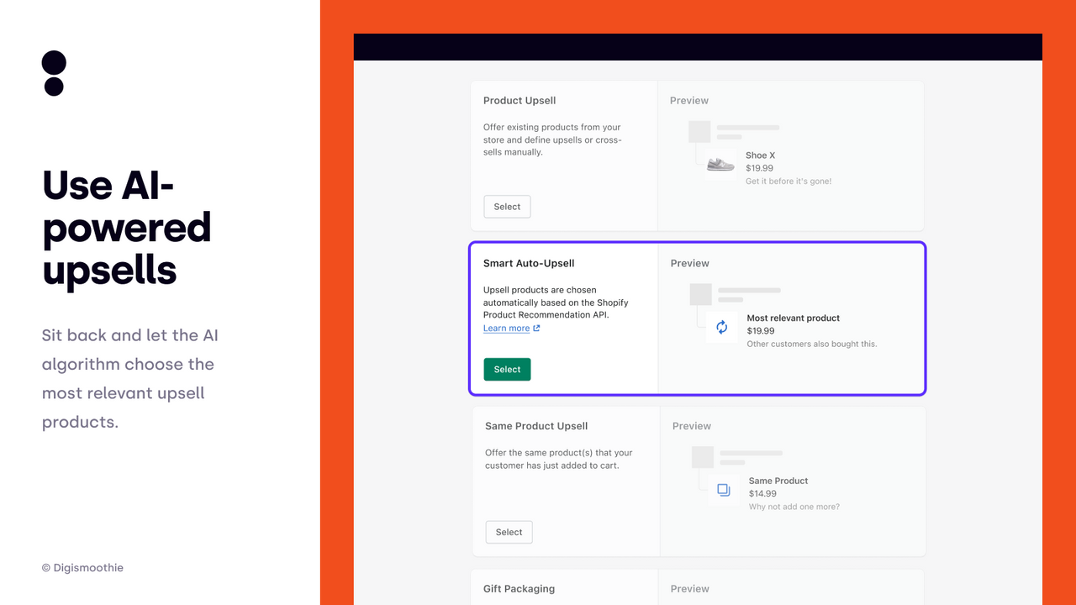Click the Product Upsell description text
The width and height of the screenshot is (1076, 605).
tap(552, 139)
